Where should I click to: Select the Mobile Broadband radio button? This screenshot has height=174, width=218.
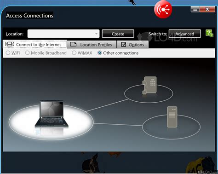pyautogui.click(x=27, y=53)
